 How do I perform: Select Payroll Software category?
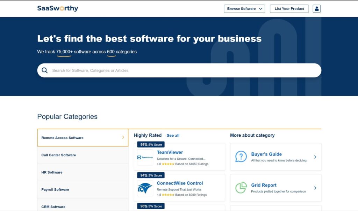(x=55, y=190)
